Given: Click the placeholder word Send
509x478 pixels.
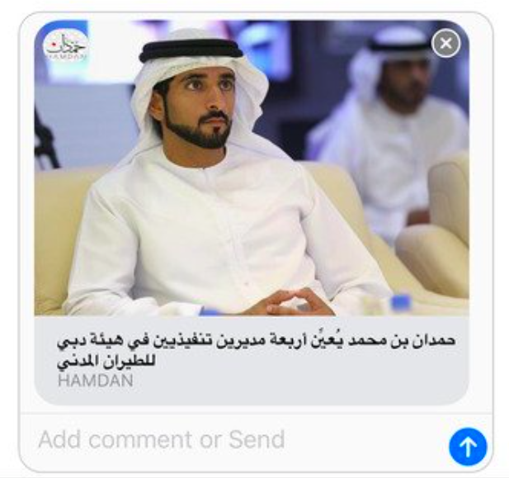Looking at the screenshot, I should 257,439.
